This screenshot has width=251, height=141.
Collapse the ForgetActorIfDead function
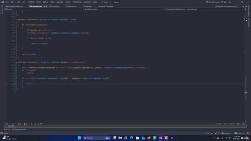click(16, 62)
